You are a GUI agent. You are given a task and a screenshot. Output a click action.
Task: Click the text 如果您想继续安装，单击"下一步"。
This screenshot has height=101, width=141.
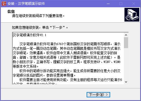point(40,27)
